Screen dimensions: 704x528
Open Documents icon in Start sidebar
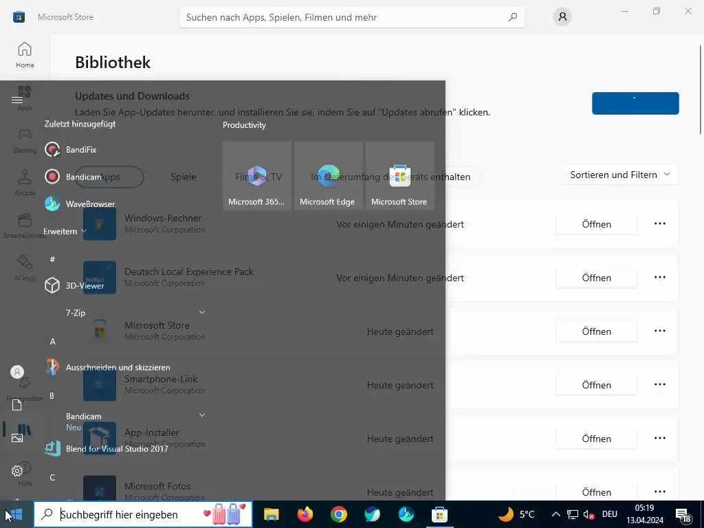tap(17, 405)
